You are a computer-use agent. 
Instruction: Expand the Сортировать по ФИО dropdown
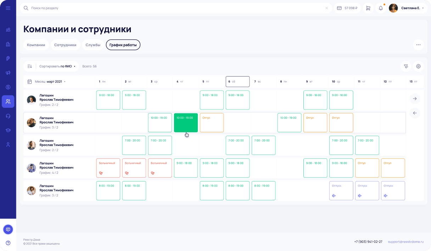pos(57,66)
